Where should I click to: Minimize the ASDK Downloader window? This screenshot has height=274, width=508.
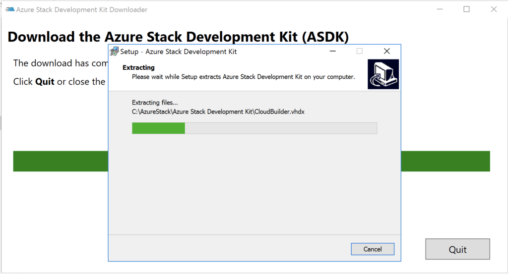click(x=440, y=9)
